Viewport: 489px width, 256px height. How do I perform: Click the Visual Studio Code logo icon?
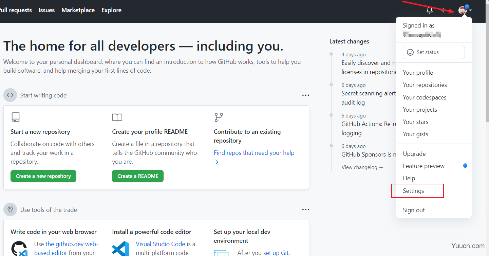121,249
